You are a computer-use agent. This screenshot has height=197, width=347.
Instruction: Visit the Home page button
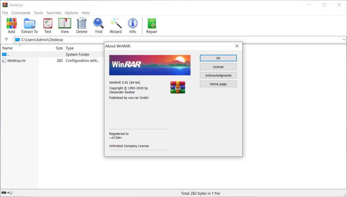[x=218, y=84]
